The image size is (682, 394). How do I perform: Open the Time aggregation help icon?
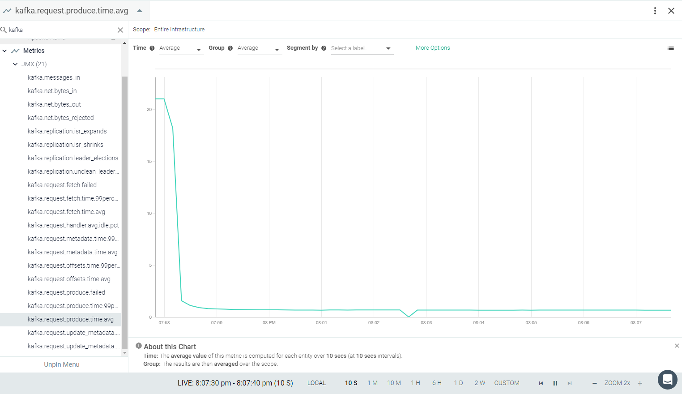click(x=152, y=48)
